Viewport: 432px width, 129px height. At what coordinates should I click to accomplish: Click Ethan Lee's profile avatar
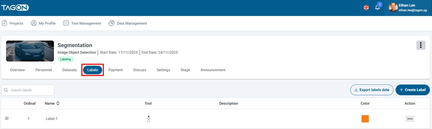coord(393,8)
